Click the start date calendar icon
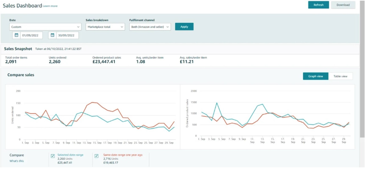This screenshot has width=365, height=172. click(x=16, y=35)
